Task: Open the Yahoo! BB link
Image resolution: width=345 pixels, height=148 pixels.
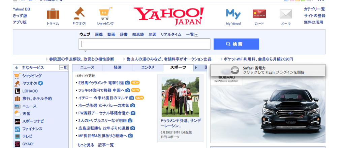Action: tap(21, 9)
